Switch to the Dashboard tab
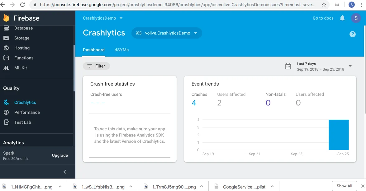This screenshot has height=191, width=366. pyautogui.click(x=93, y=50)
